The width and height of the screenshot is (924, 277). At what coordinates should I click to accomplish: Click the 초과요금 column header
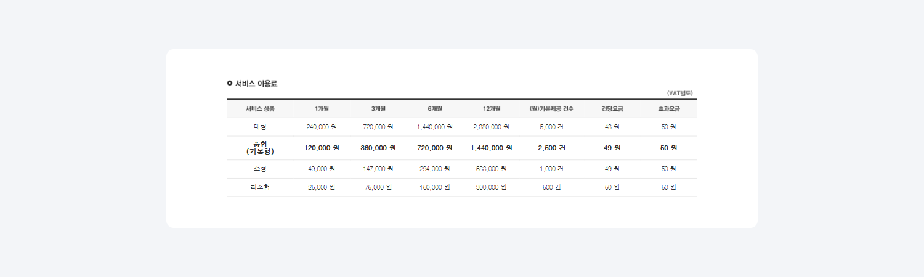[x=669, y=109]
